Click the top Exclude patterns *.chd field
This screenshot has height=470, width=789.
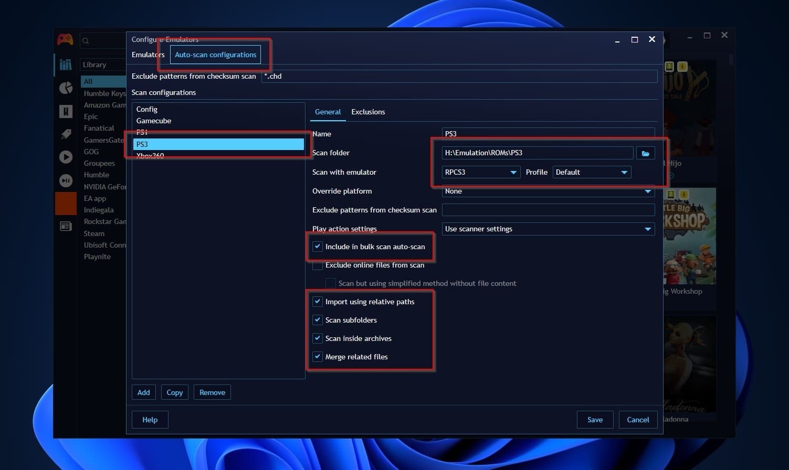(459, 76)
